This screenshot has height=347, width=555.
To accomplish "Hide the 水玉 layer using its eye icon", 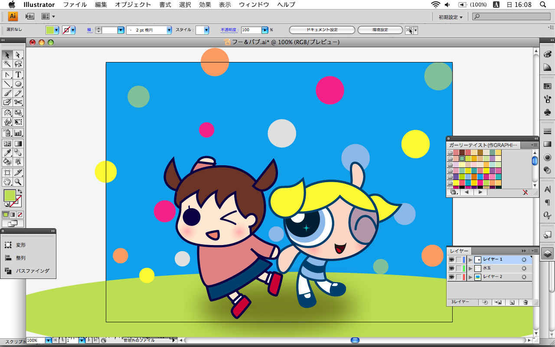I will [x=451, y=268].
